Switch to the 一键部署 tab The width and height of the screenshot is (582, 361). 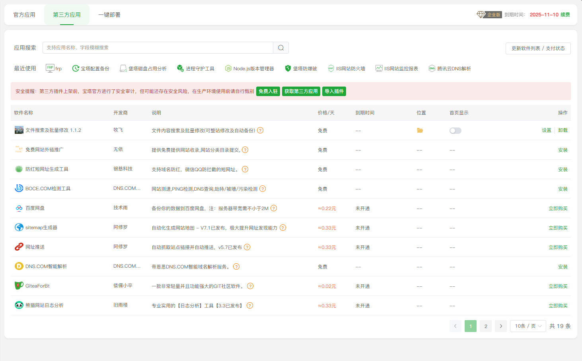coord(109,14)
